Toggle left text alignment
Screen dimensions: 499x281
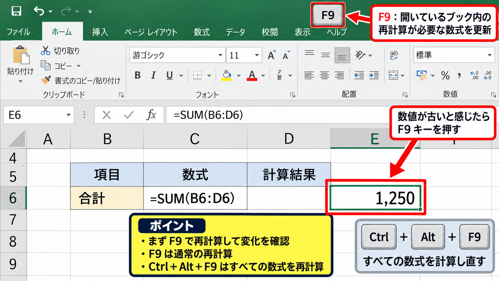pyautogui.click(x=309, y=75)
